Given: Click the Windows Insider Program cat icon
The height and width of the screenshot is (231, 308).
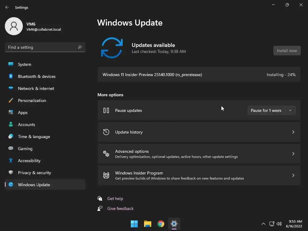Looking at the screenshot, I should (x=106, y=175).
